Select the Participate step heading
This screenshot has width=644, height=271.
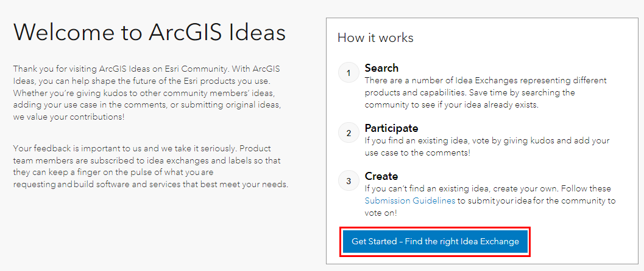point(391,128)
